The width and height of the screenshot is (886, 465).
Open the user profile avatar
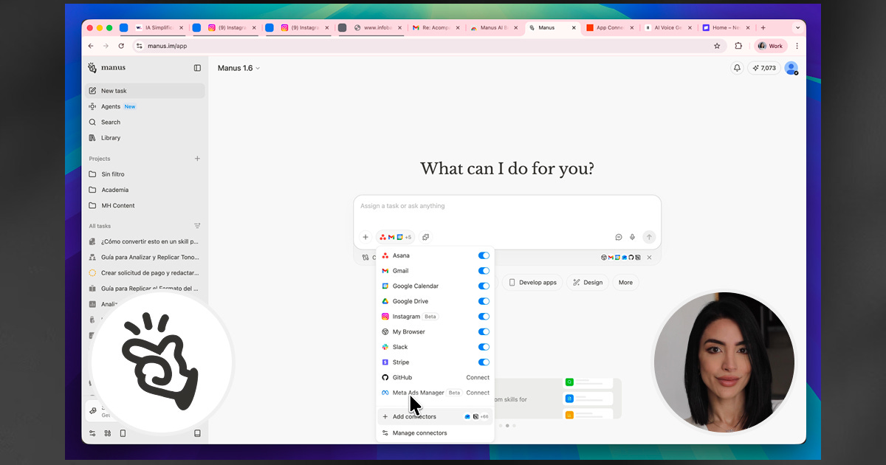(x=791, y=68)
